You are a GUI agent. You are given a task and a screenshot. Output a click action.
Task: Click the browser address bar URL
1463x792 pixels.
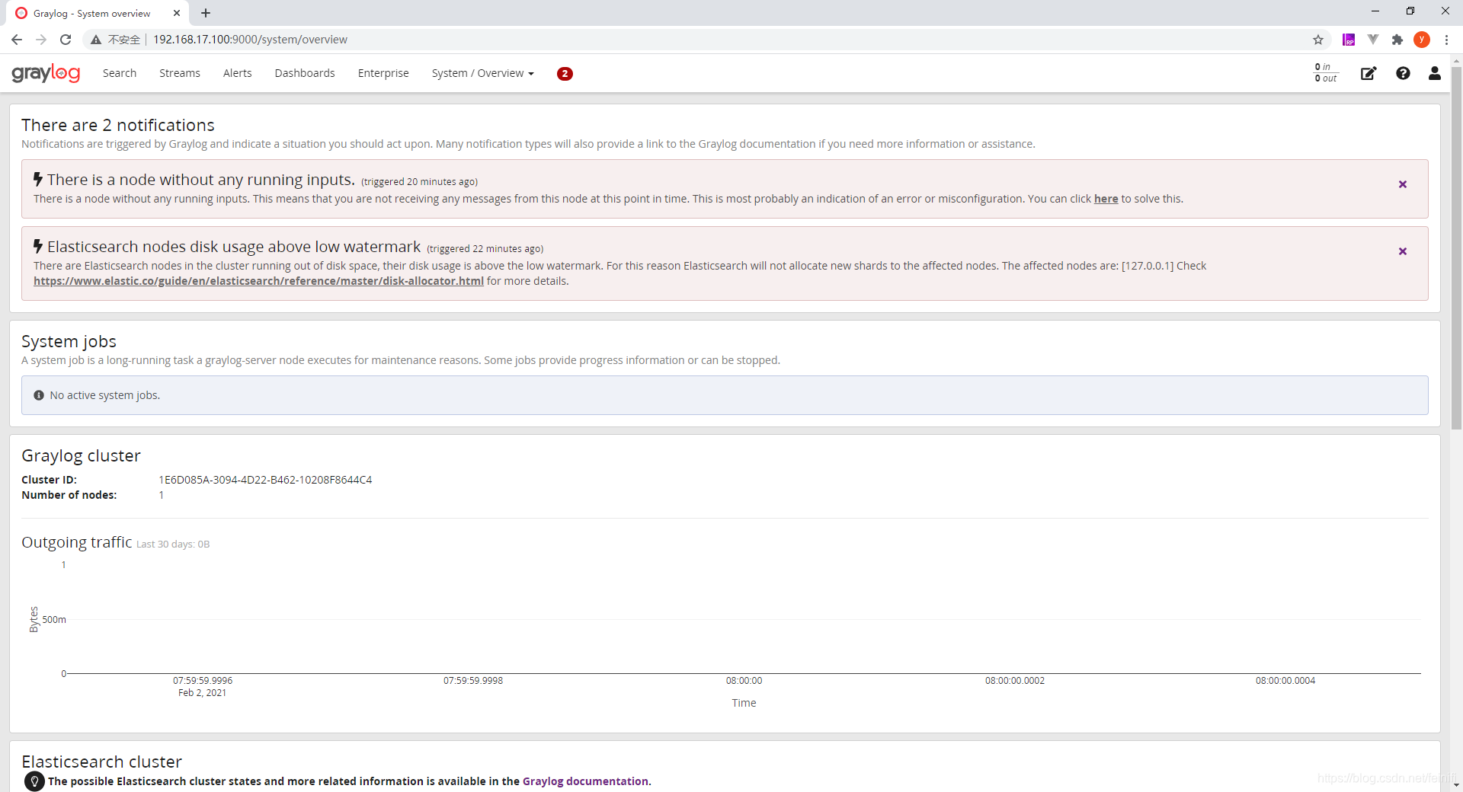click(250, 40)
